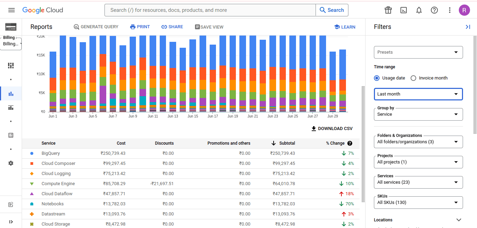The width and height of the screenshot is (477, 228).
Task: Open the help question mark menu
Action: (434, 10)
